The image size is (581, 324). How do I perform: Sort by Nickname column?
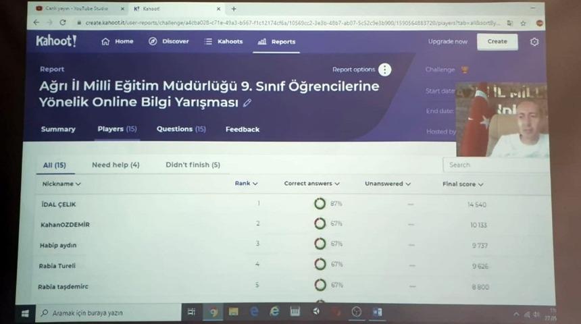pyautogui.click(x=61, y=184)
